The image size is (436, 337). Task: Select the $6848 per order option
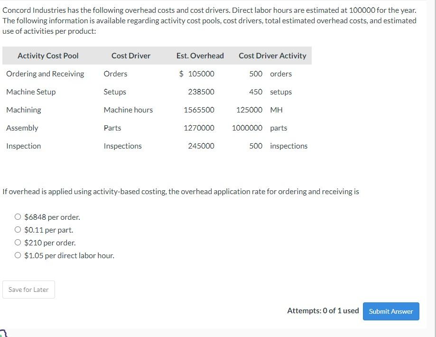click(18, 217)
